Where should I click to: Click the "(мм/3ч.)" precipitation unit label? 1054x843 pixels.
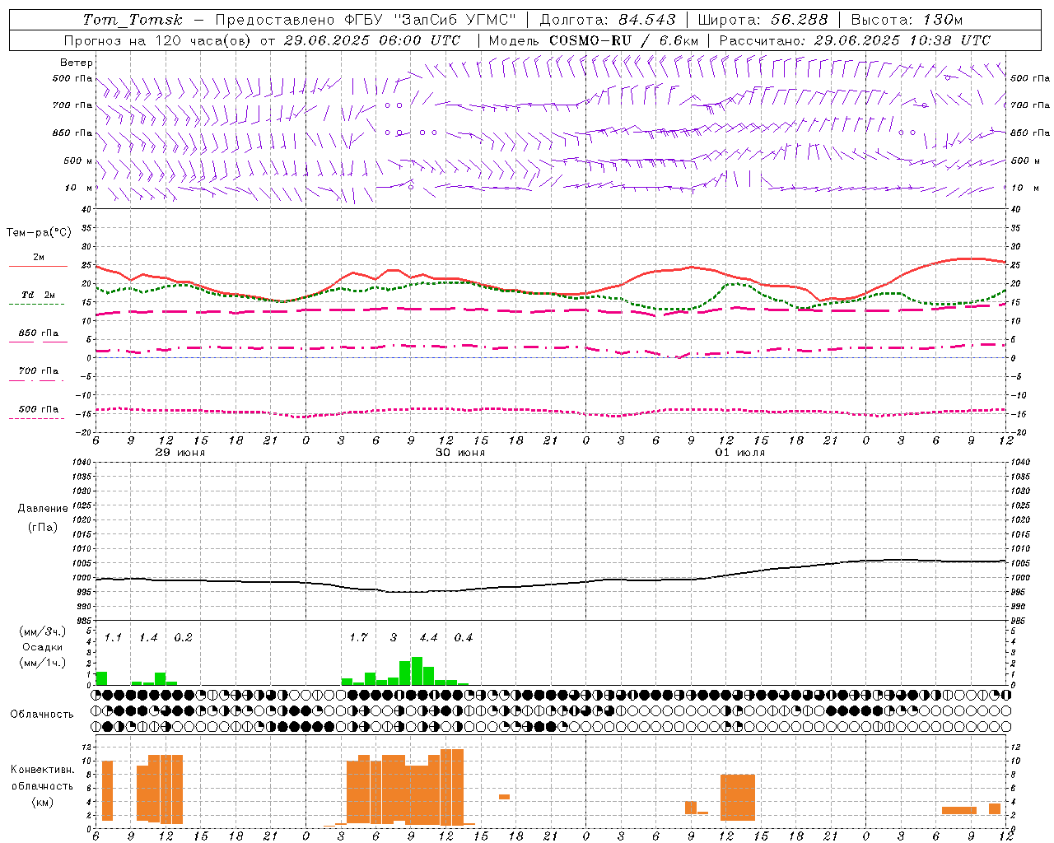point(43,631)
